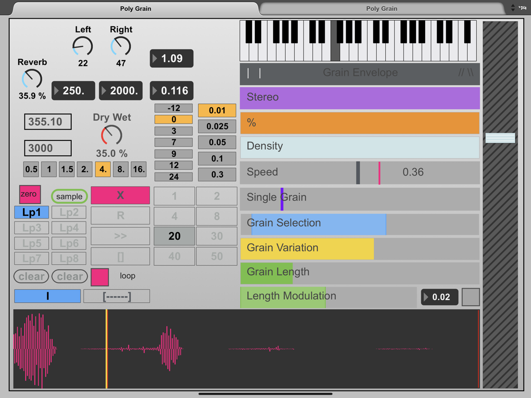Click the blue I button
Screen dimensions: 531x398
pyautogui.click(x=48, y=296)
